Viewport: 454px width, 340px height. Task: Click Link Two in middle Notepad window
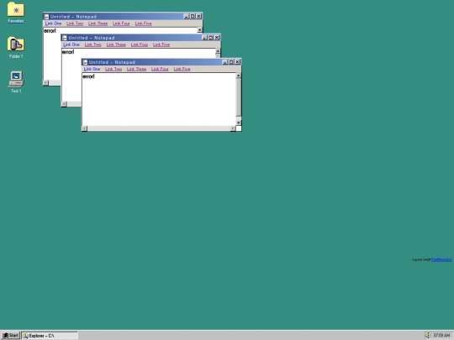tap(92, 44)
